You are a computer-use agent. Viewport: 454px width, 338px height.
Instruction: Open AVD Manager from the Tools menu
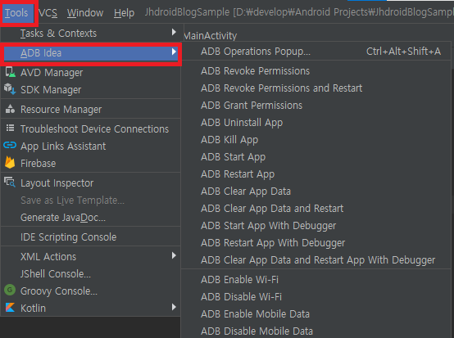pyautogui.click(x=91, y=73)
